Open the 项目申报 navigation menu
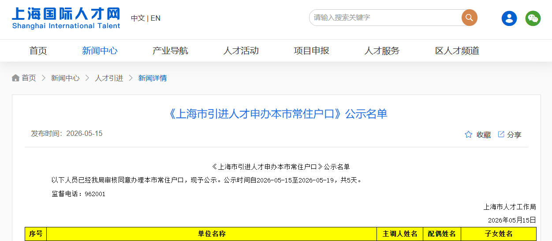 [x=311, y=51]
